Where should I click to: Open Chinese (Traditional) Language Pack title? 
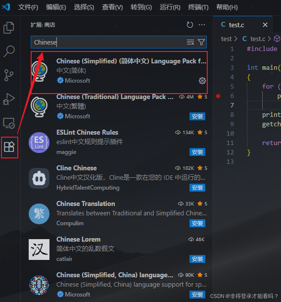(115, 97)
